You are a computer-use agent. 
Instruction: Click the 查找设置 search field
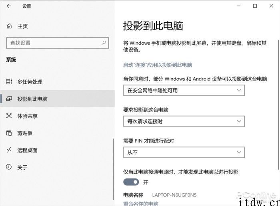pyautogui.click(x=58, y=43)
